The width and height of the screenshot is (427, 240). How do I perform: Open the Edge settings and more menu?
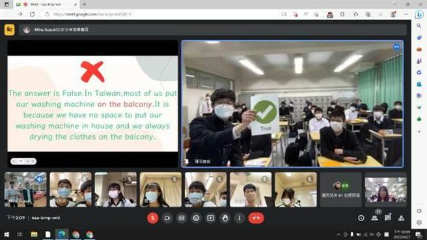(x=406, y=14)
